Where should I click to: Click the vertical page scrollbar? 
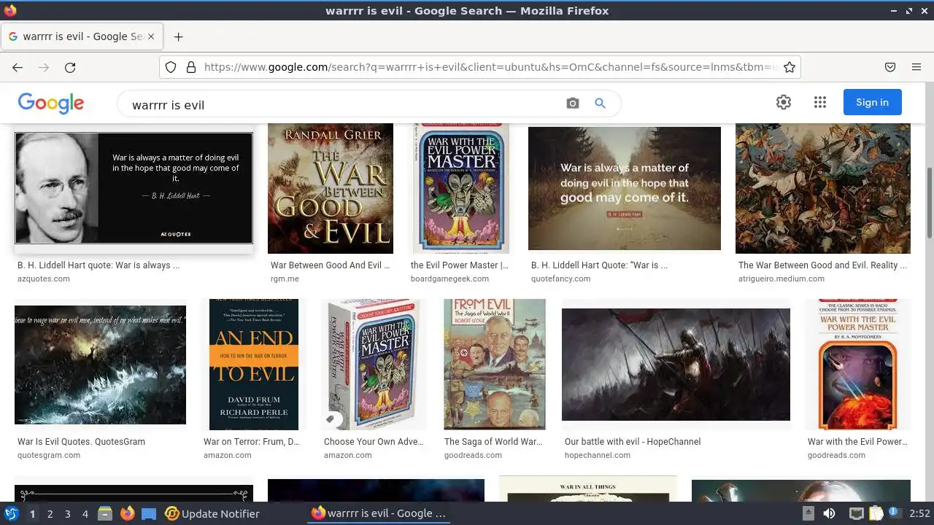point(929,202)
